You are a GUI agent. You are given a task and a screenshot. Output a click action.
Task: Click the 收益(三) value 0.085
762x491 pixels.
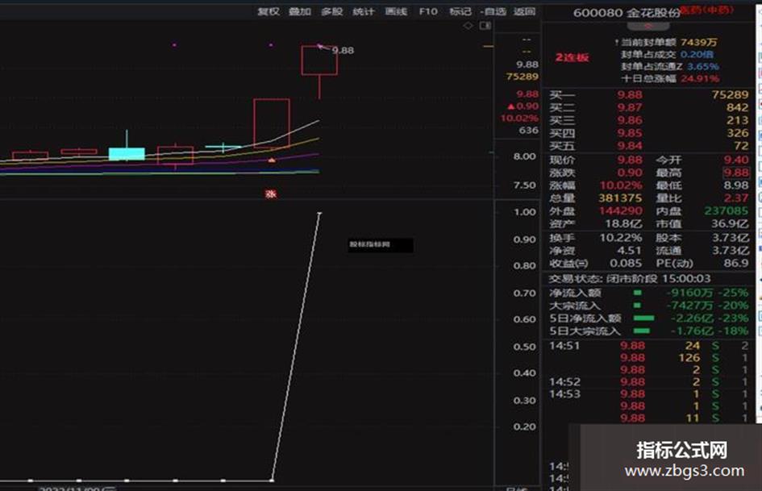[626, 263]
